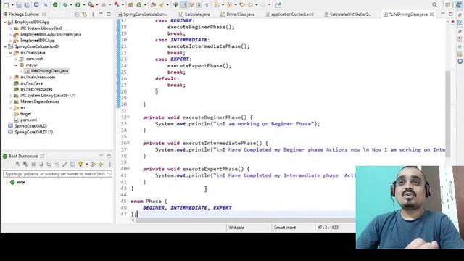Click the Boot Dashboard filter text field

(57, 174)
